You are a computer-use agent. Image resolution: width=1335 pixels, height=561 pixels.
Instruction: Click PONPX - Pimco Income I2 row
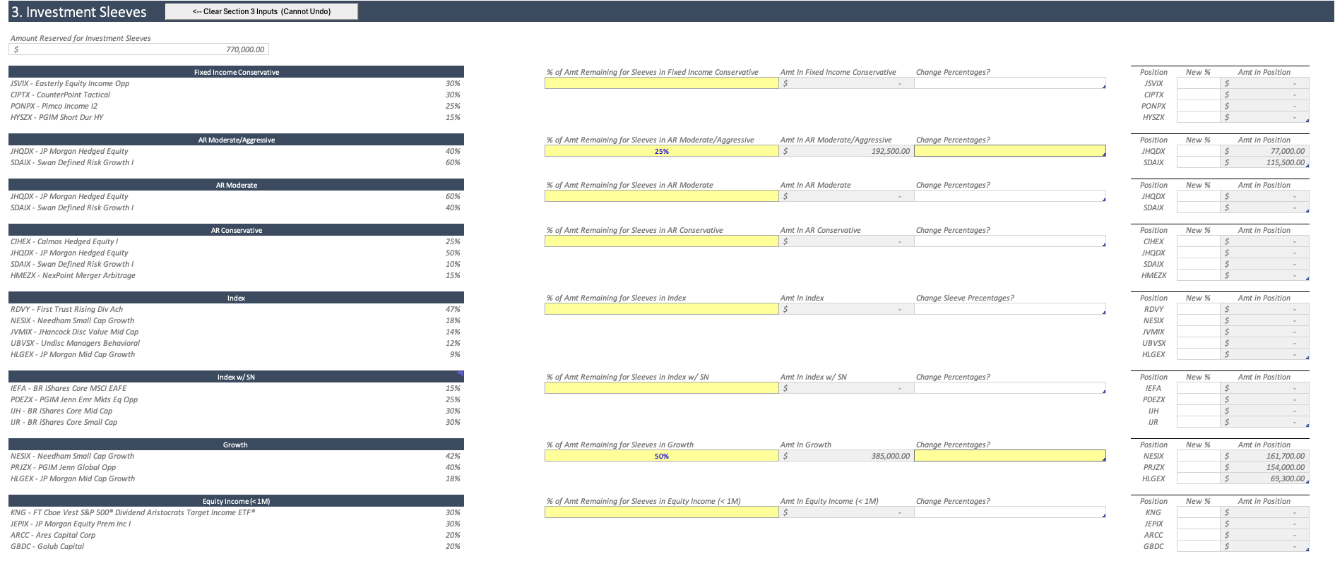pos(236,106)
